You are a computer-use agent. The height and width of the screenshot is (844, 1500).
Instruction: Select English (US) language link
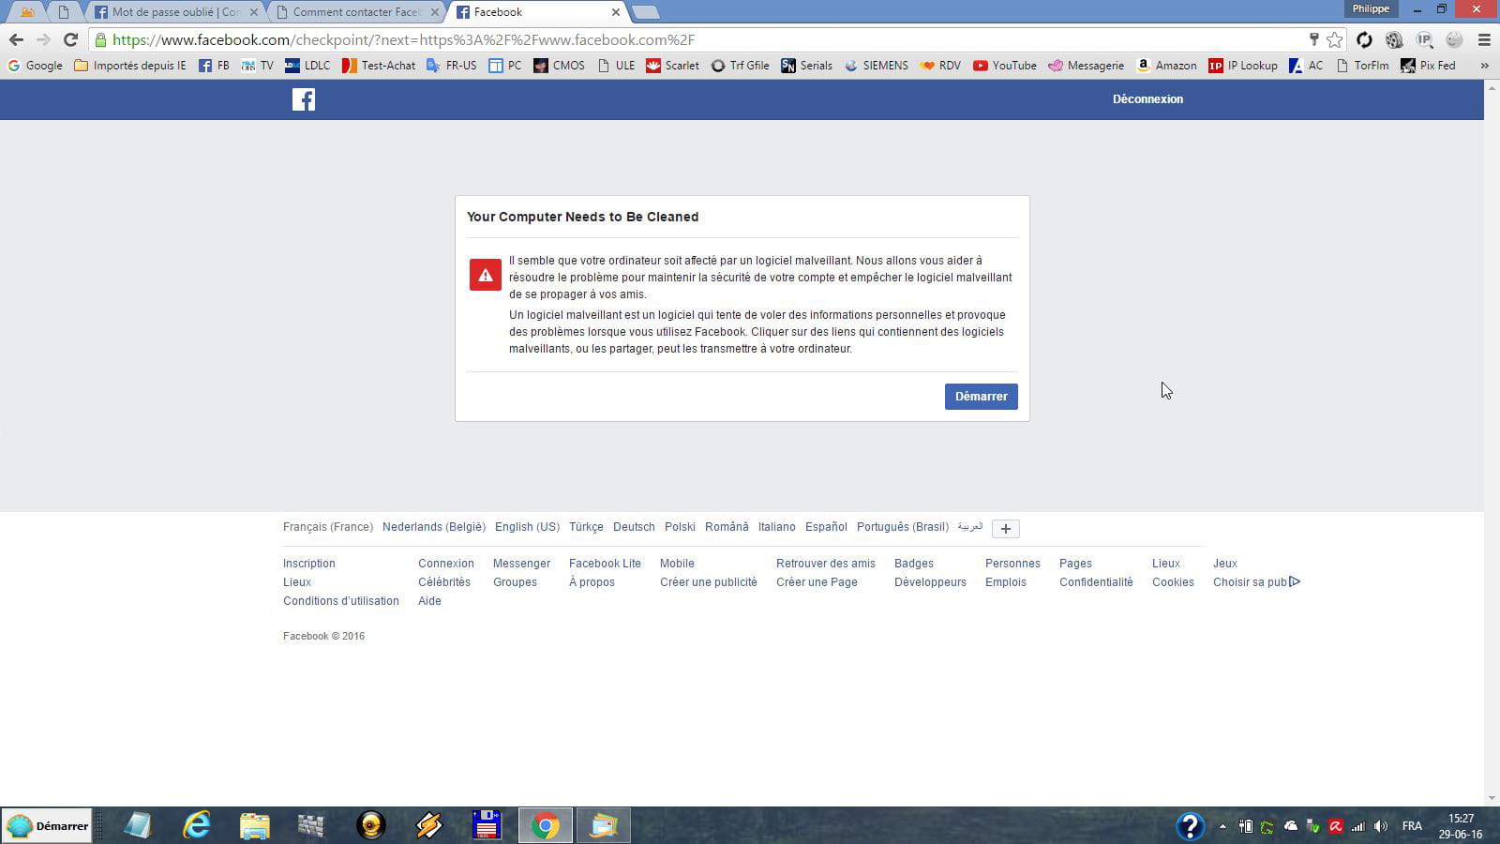(x=527, y=527)
